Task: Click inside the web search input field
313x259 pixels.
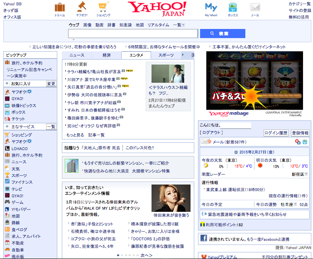Action: click(133, 34)
